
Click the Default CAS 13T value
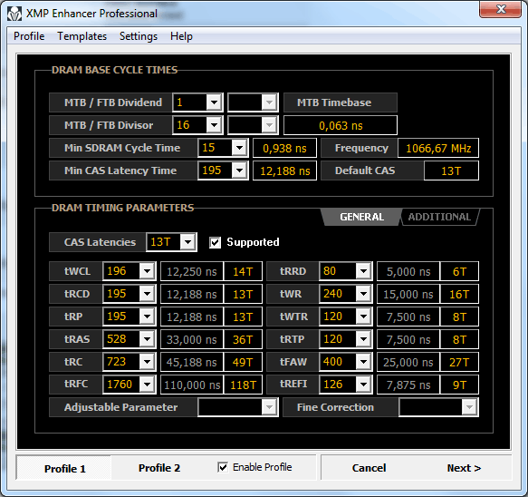[x=451, y=171]
